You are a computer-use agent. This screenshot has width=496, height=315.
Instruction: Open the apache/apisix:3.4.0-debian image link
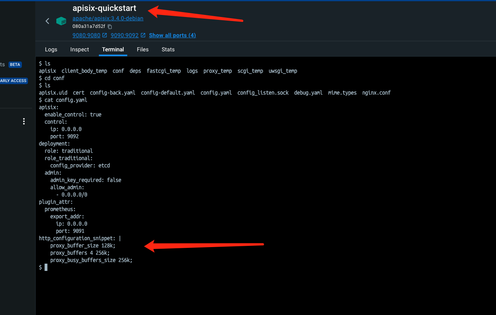click(x=108, y=18)
